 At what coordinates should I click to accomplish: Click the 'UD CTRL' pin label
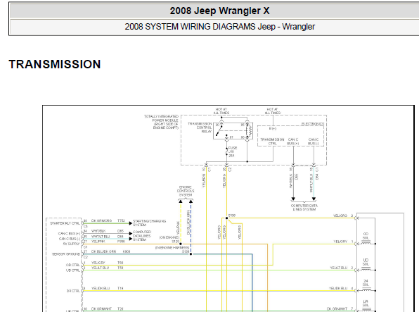(73, 270)
